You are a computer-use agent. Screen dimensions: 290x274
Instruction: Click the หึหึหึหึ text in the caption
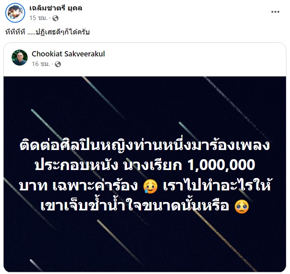(x=15, y=32)
